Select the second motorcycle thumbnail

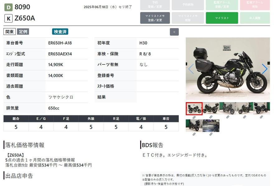click(x=211, y=108)
